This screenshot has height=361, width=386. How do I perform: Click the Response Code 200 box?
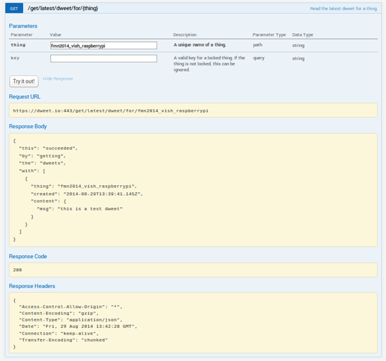(193, 269)
